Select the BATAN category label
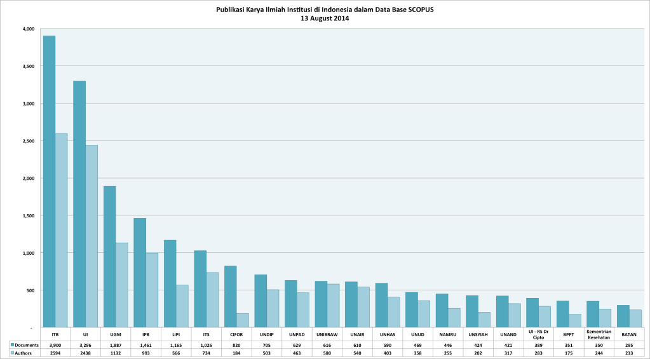Screen dimensions: 650x359 point(628,334)
